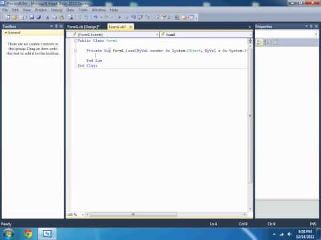Click the End Class line in code
Screen dimensions: 321x240
tap(88, 65)
